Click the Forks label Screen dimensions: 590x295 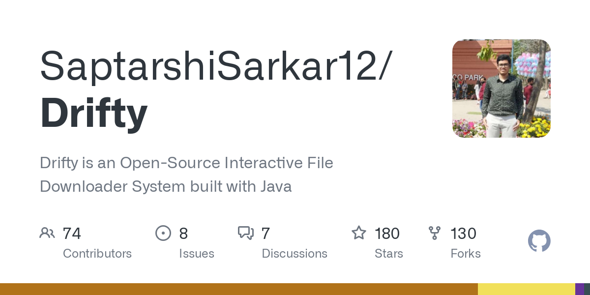point(466,254)
